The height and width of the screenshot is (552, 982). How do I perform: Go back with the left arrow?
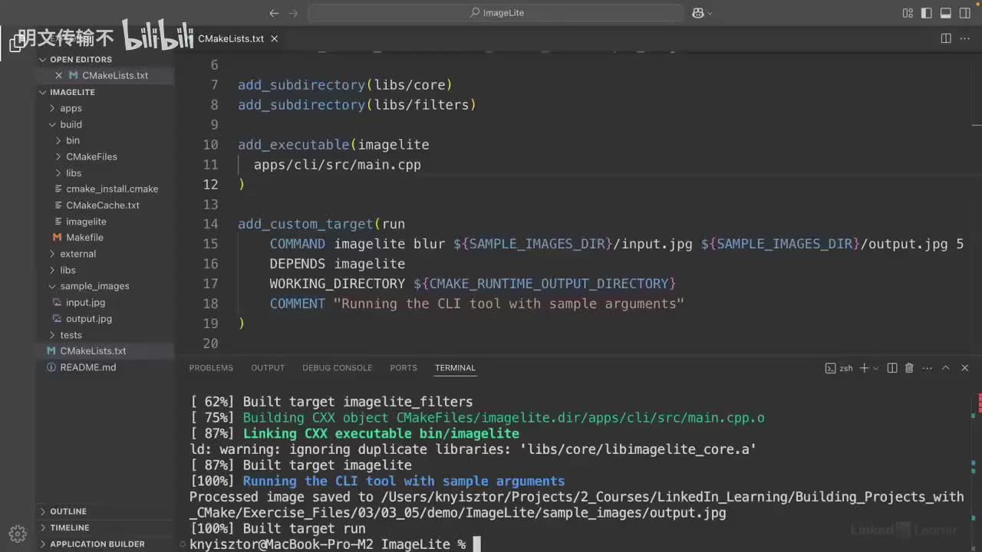point(274,13)
